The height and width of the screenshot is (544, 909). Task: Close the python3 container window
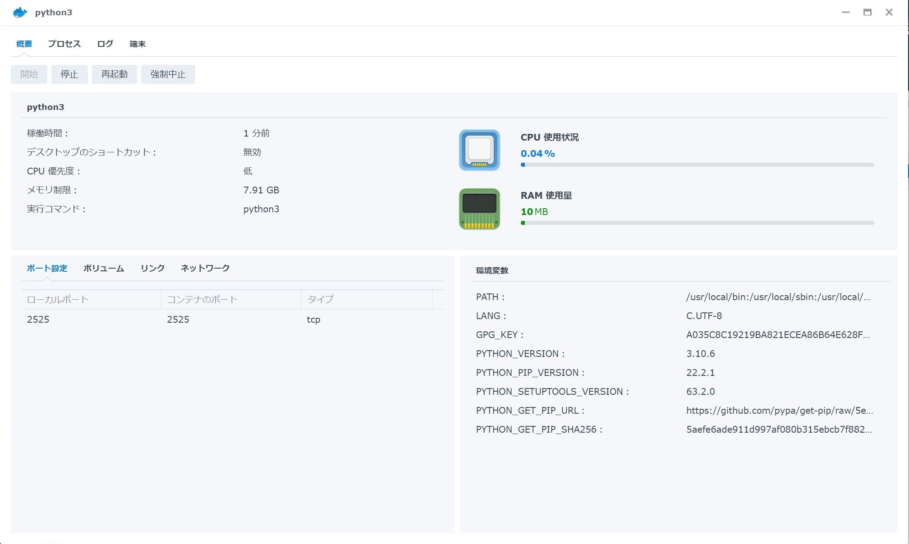coord(889,13)
